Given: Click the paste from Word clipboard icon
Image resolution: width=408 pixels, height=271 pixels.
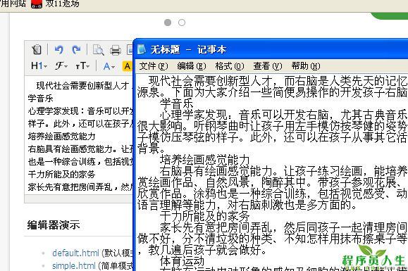Looking at the screenshot, I should click(x=37, y=49).
